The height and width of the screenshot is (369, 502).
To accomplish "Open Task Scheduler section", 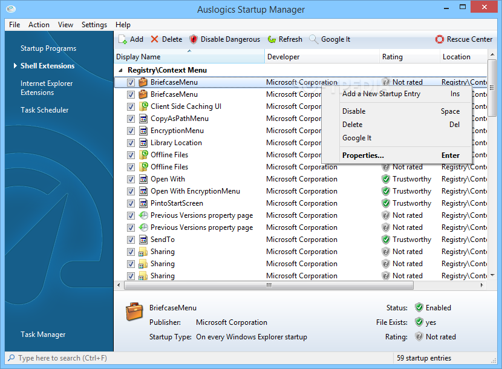I will click(x=45, y=110).
